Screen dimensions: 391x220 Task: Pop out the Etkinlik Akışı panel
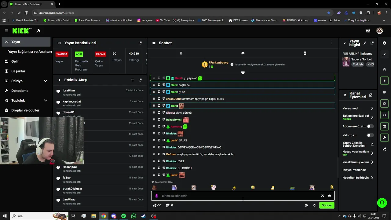point(140,80)
